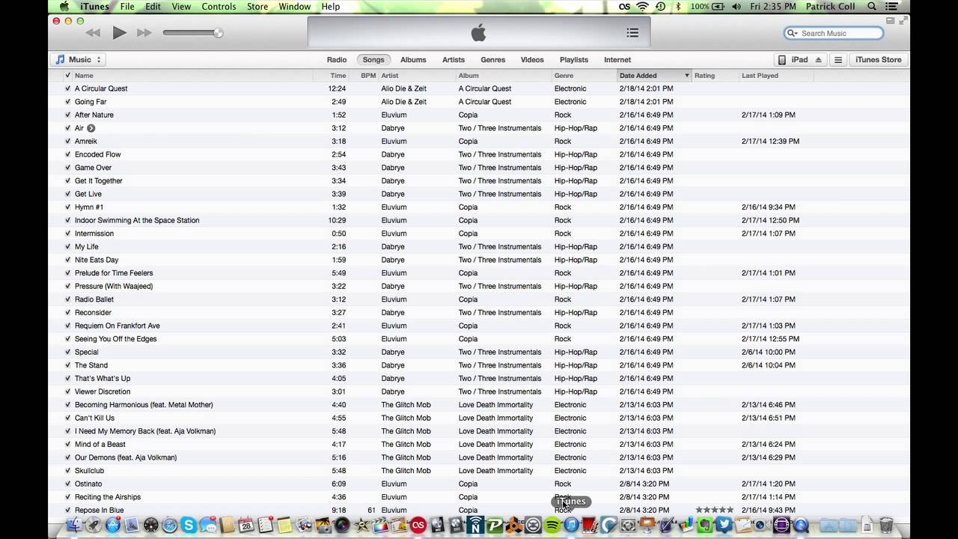Open Launchpad rocket icon in the Dock
The height and width of the screenshot is (539, 958).
(x=94, y=526)
